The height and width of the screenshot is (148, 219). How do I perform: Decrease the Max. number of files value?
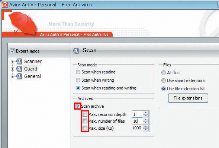pos(146,123)
